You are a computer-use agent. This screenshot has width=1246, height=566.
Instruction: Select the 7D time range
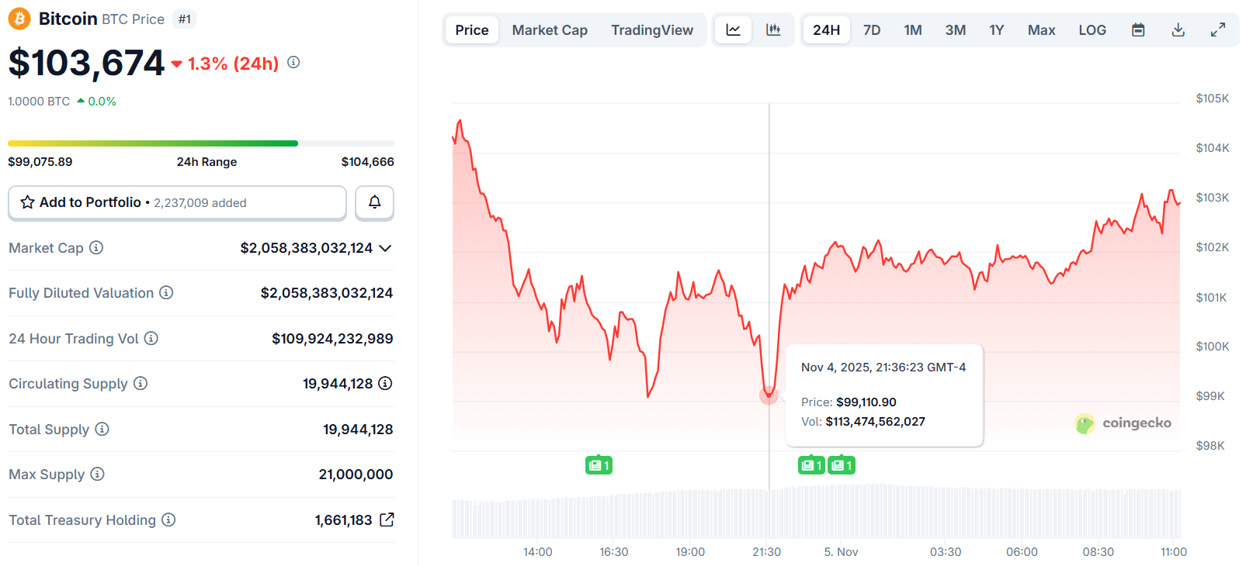[872, 30]
